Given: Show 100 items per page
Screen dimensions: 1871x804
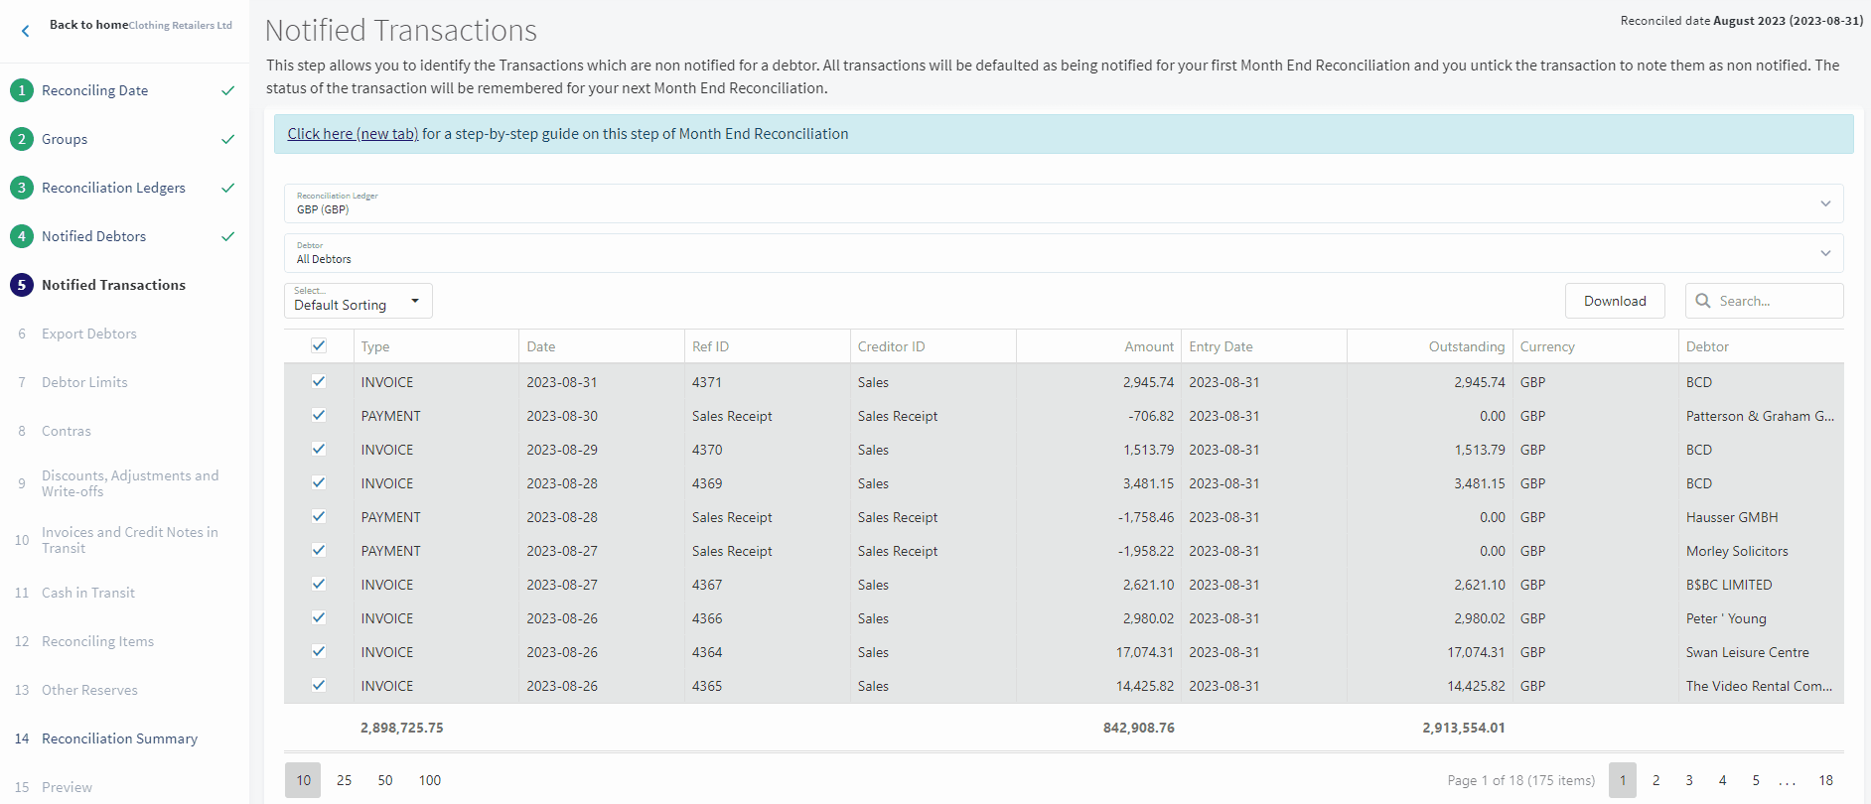Looking at the screenshot, I should (430, 780).
